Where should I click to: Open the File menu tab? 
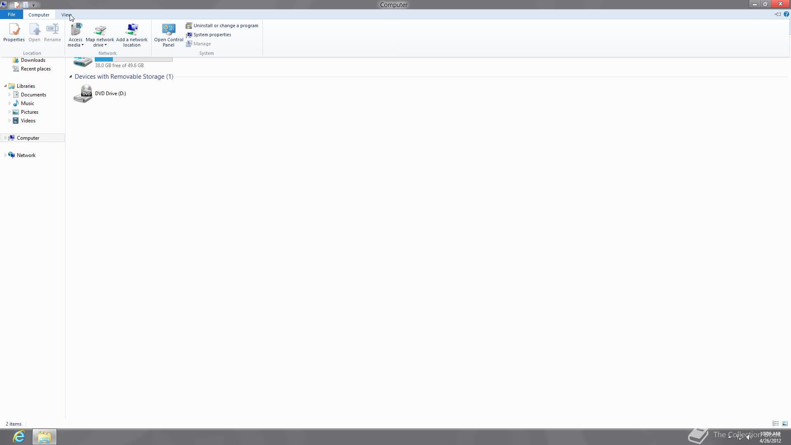[x=12, y=14]
